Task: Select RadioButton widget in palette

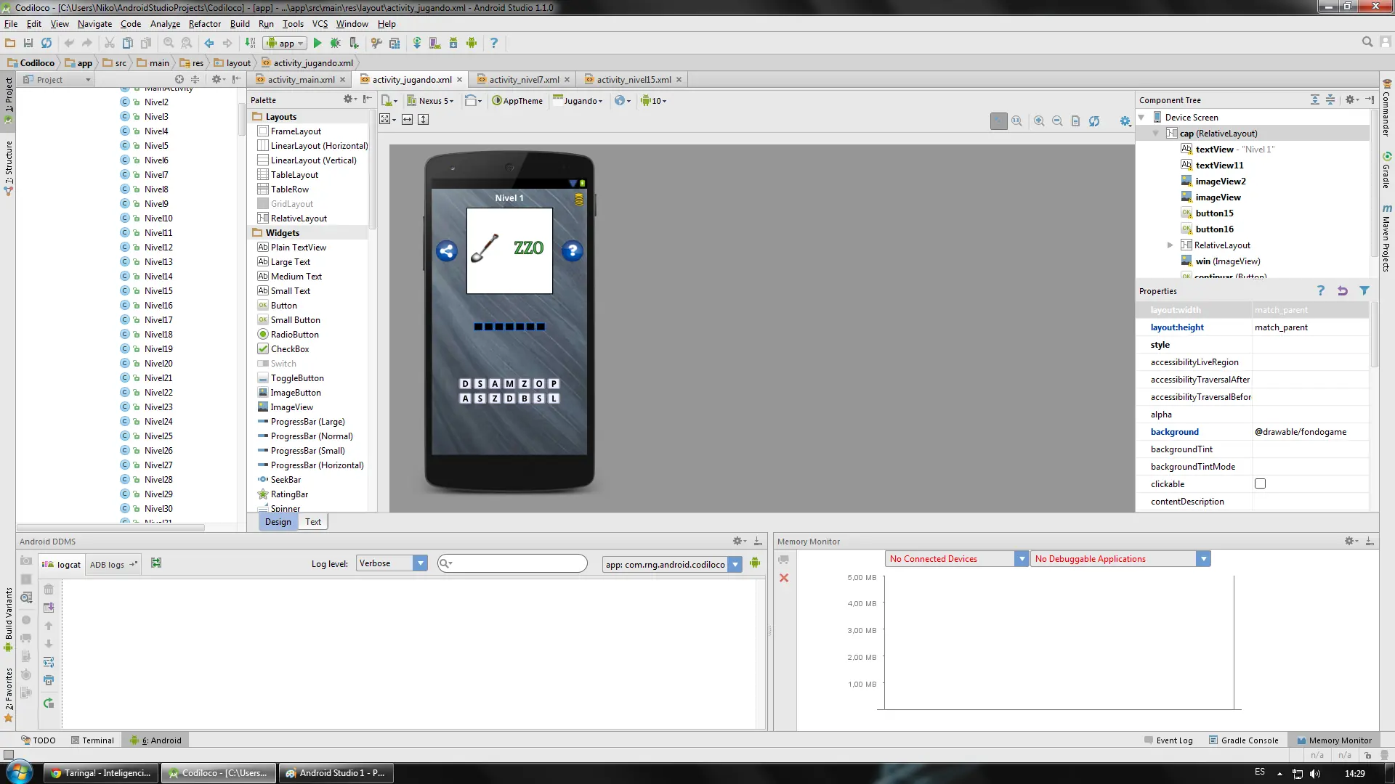Action: point(294,335)
